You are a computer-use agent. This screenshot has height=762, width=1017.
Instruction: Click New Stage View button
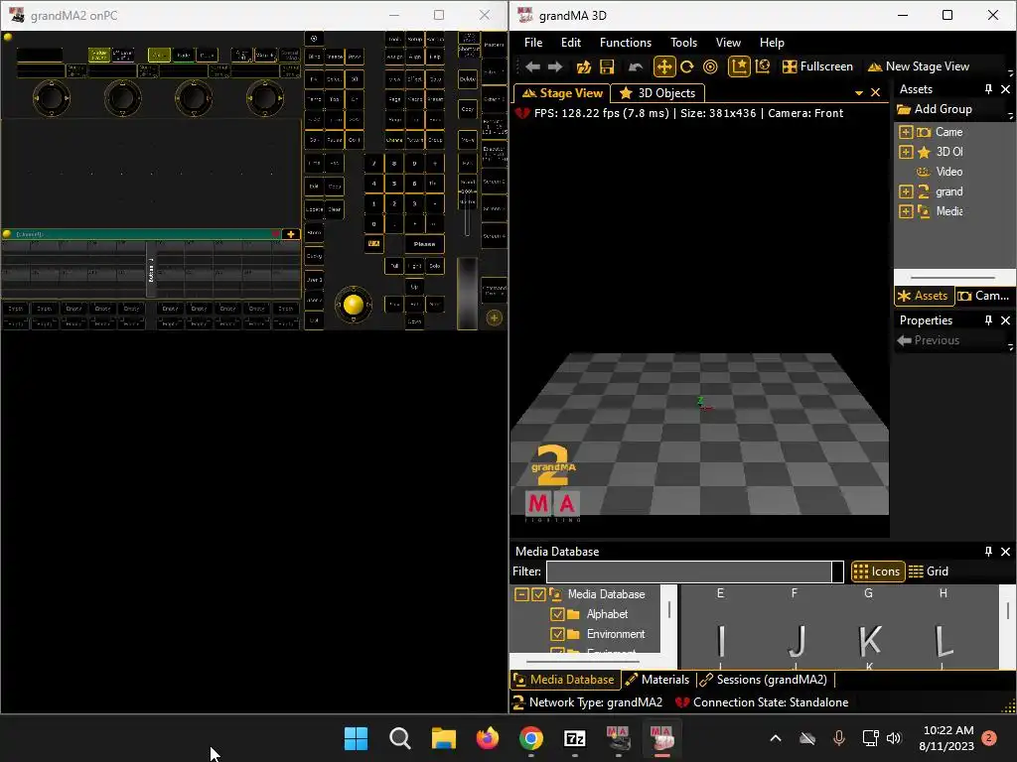click(919, 66)
